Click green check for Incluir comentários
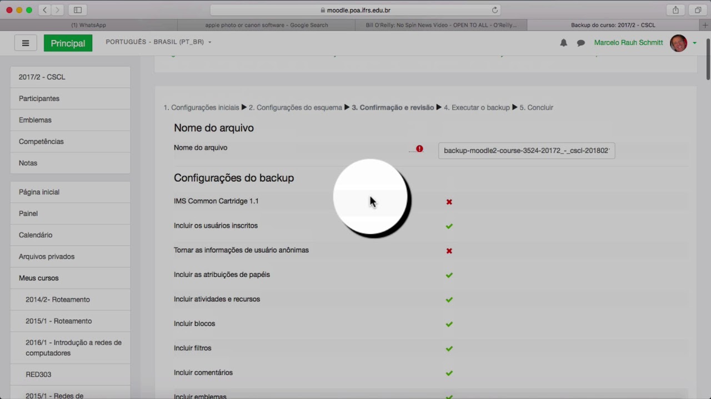The height and width of the screenshot is (399, 711). tap(449, 373)
